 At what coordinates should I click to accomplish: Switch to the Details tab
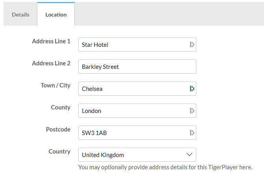(x=20, y=15)
